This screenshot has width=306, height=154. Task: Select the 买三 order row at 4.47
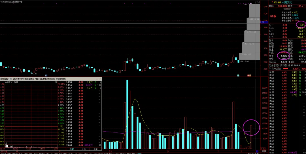click(x=287, y=31)
